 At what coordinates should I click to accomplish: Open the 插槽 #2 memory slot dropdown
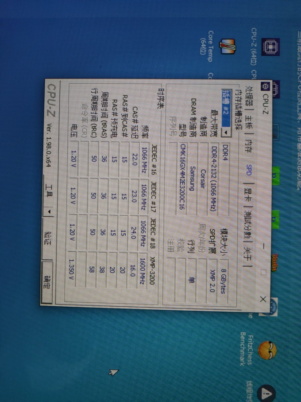point(226,113)
